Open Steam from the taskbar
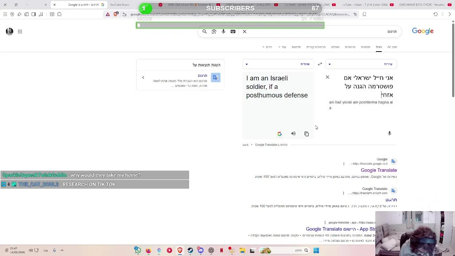 click(190, 250)
